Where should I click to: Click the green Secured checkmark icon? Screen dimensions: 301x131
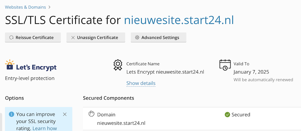(227, 115)
